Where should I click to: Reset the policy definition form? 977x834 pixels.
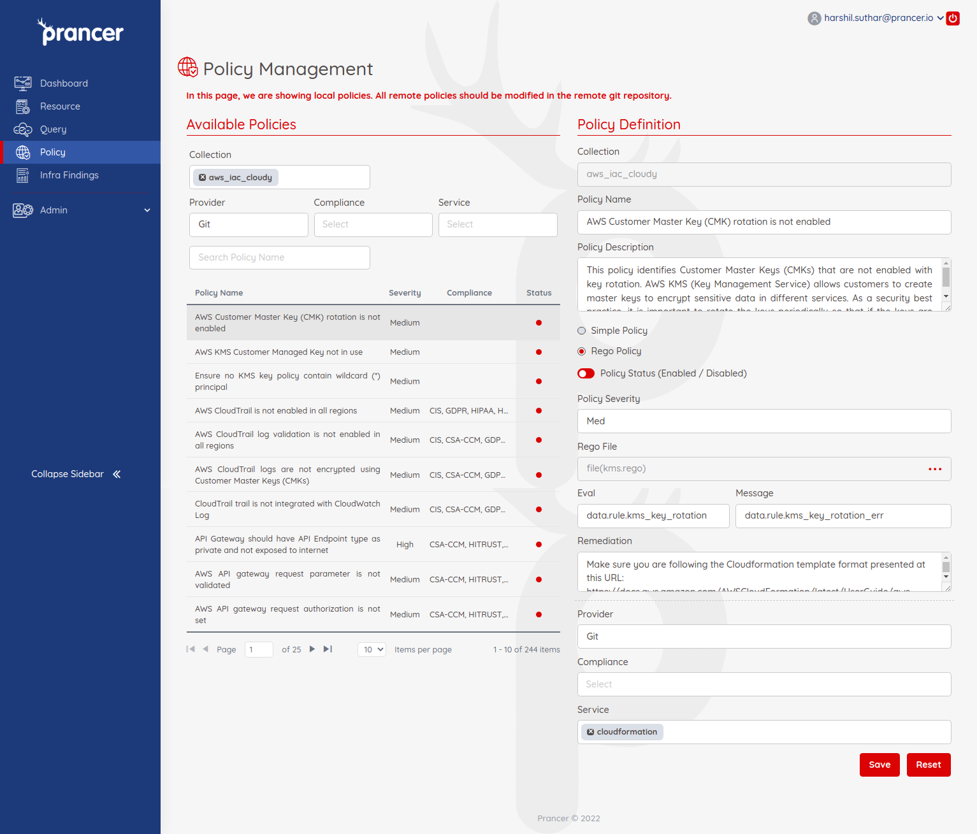(x=929, y=765)
